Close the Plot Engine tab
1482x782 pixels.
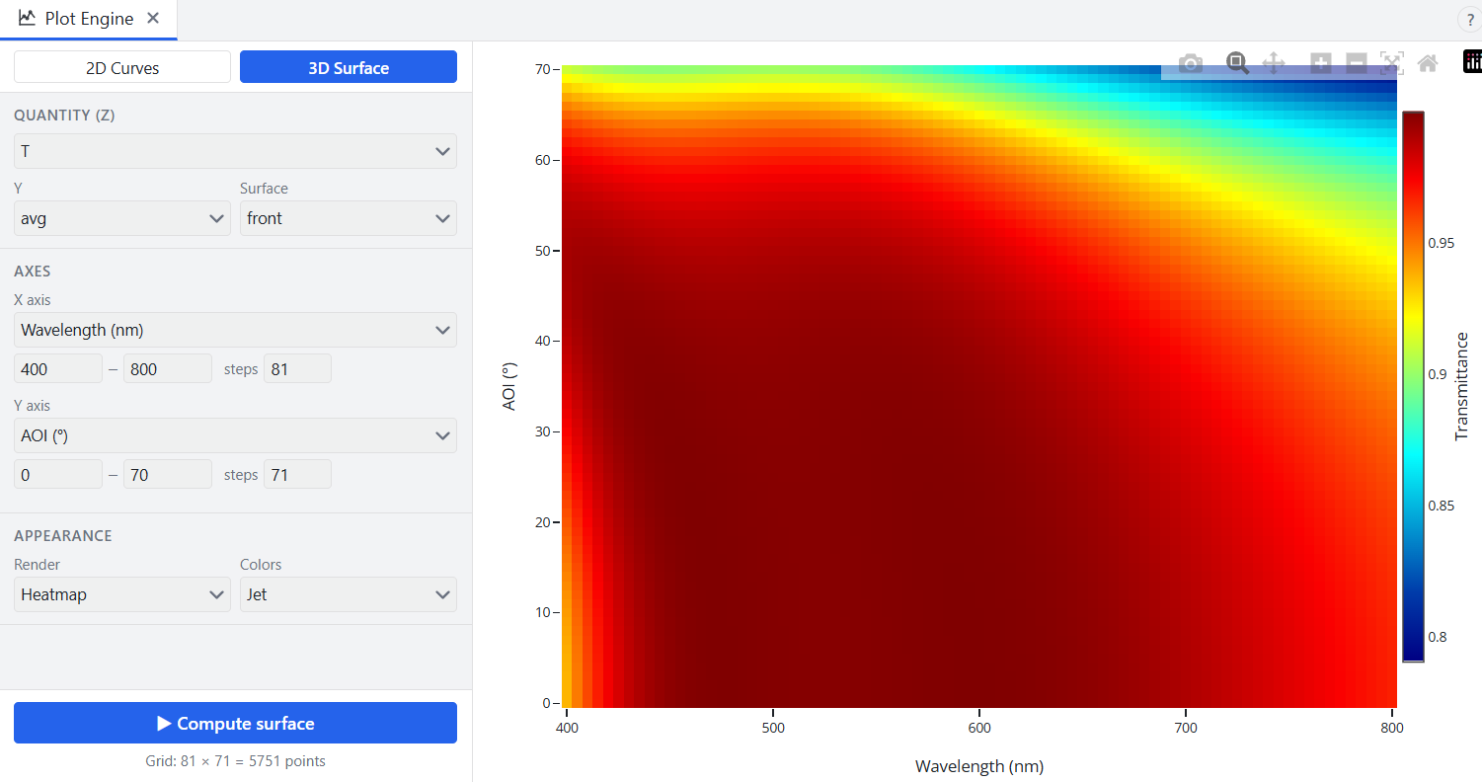tap(152, 19)
